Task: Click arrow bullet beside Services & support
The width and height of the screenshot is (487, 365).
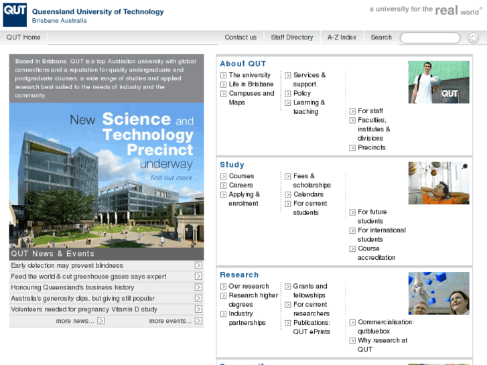Action: (288, 76)
